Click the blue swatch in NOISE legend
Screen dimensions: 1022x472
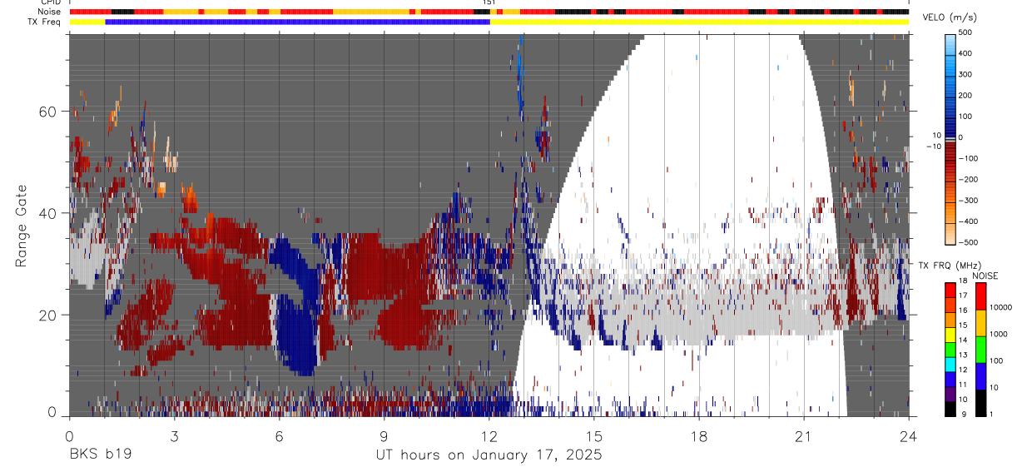[x=980, y=376]
